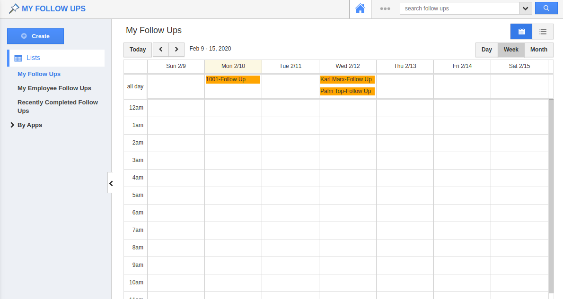Expand the By Apps section
Screen dimensions: 563x299
click(x=12, y=125)
